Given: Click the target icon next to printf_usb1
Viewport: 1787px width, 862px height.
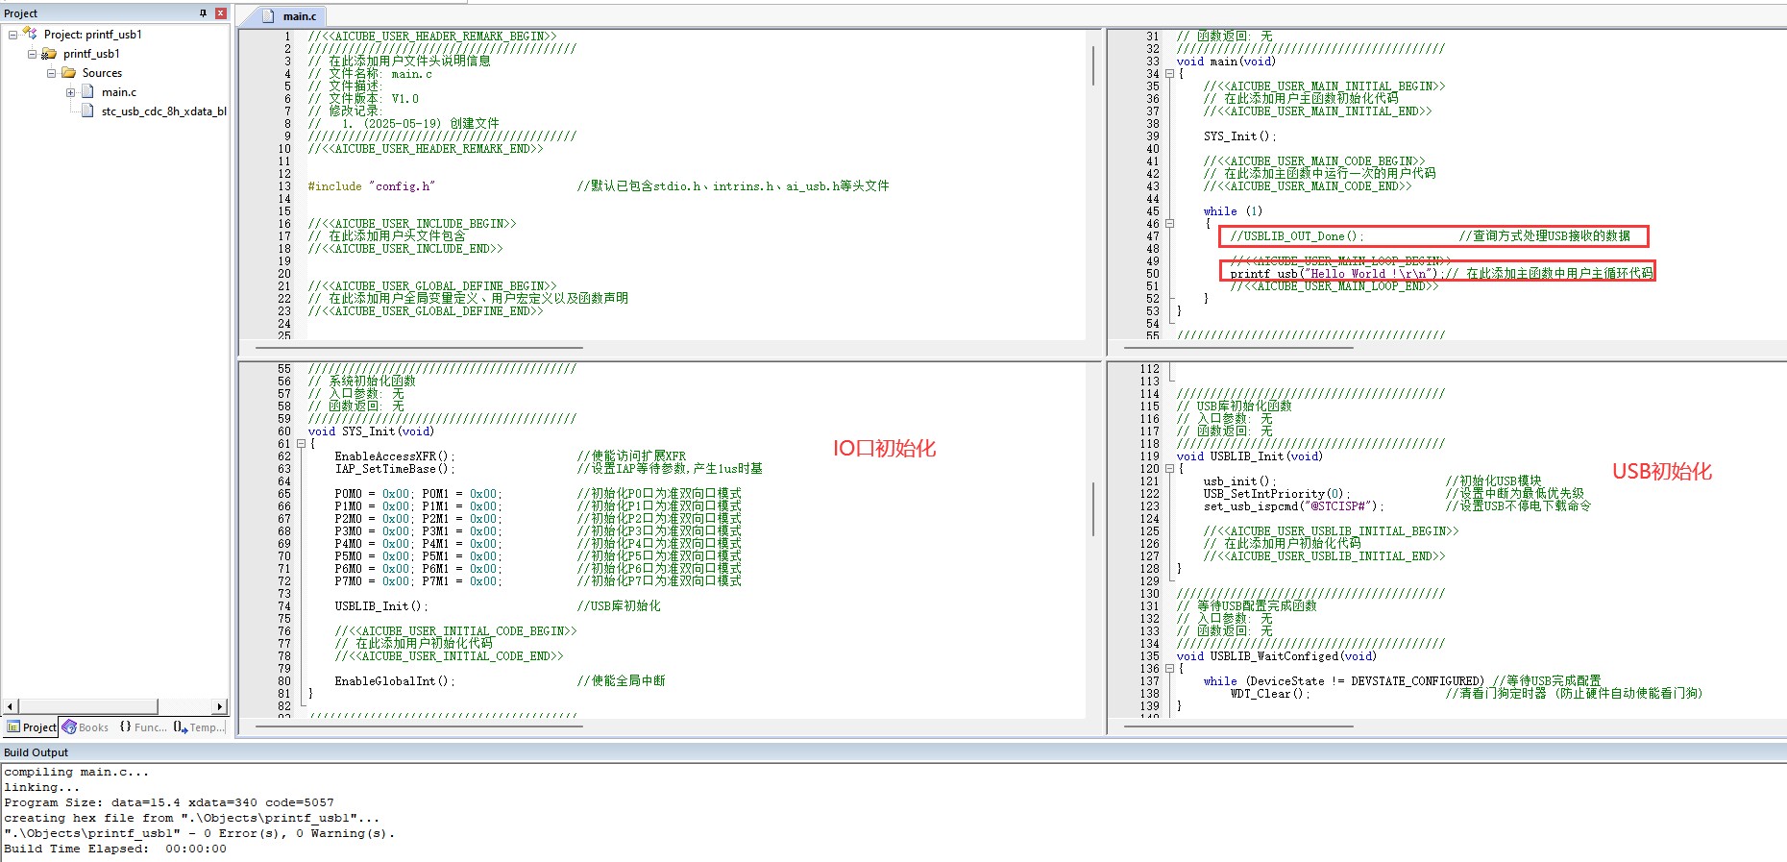Looking at the screenshot, I should tap(49, 54).
